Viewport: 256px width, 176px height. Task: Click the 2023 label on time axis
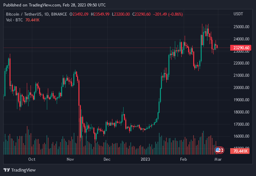(145, 159)
